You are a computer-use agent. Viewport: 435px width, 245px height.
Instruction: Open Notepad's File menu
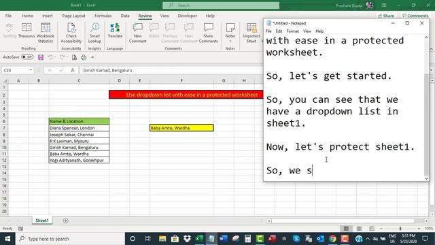coord(268,31)
